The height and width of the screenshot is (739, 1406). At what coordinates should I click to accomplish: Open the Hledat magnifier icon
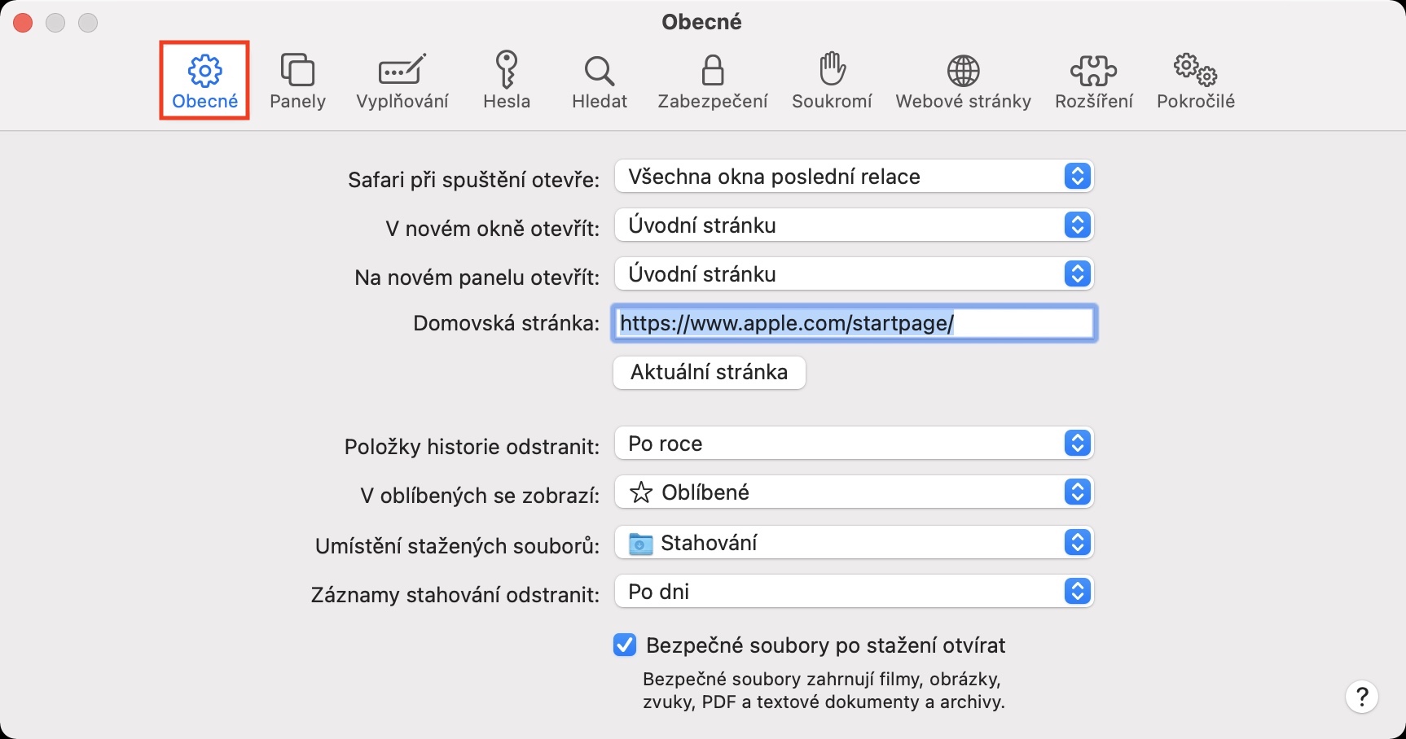tap(599, 71)
